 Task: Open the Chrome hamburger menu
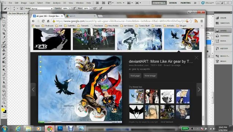point(201,21)
